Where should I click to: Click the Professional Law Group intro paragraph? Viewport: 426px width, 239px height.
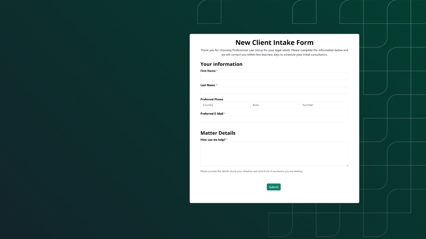coord(274,52)
